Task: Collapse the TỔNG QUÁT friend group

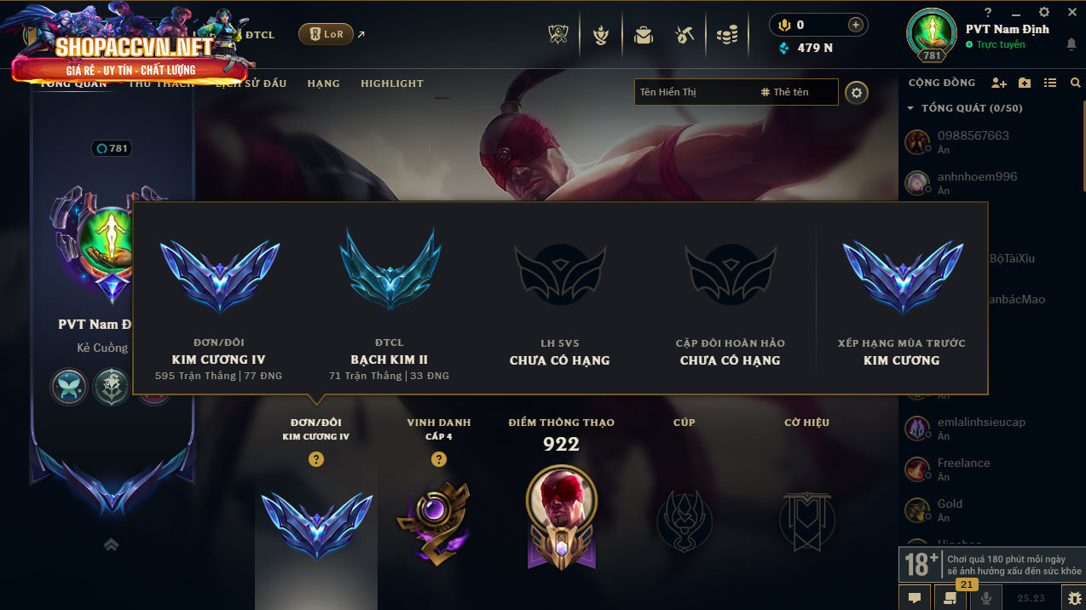Action: (x=964, y=108)
